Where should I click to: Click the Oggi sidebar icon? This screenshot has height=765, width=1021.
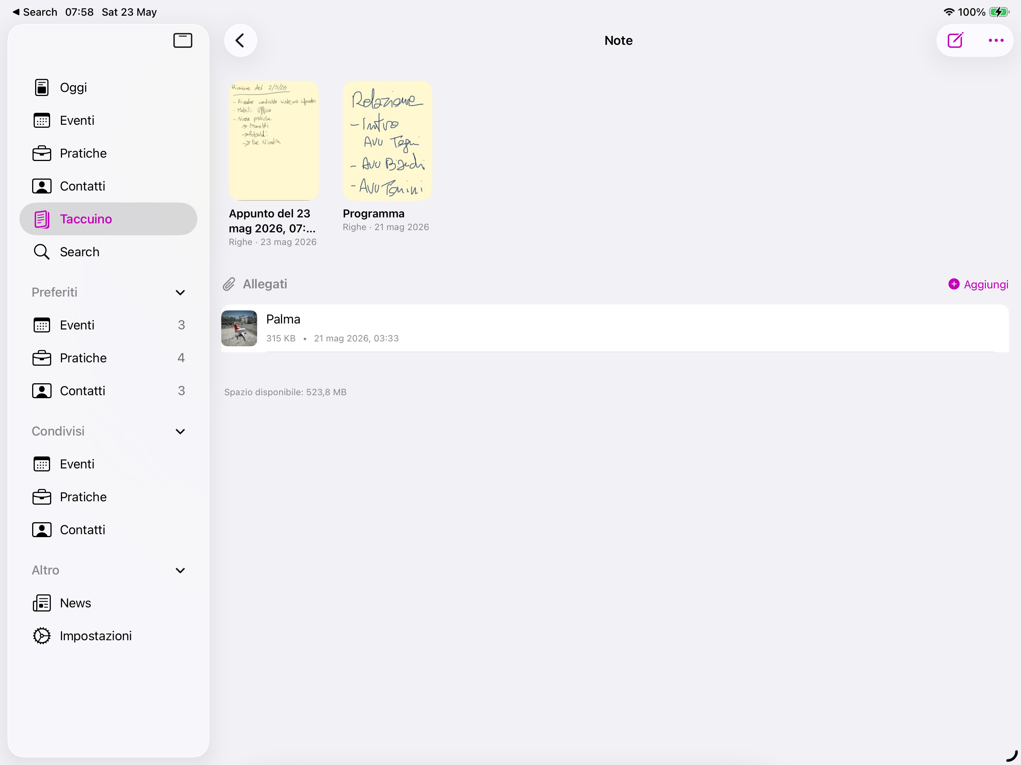[x=41, y=87]
